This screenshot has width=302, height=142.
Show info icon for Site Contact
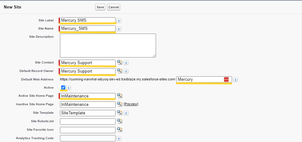[x=126, y=63]
